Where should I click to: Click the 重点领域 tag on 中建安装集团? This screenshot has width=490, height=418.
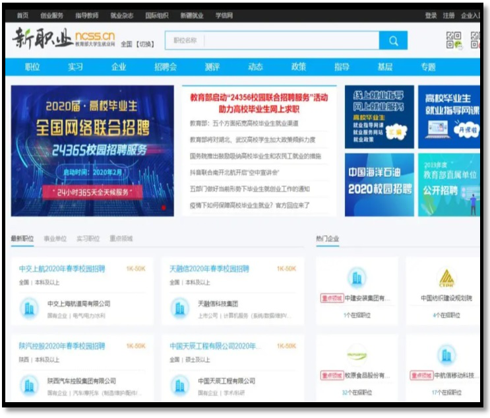(x=332, y=298)
